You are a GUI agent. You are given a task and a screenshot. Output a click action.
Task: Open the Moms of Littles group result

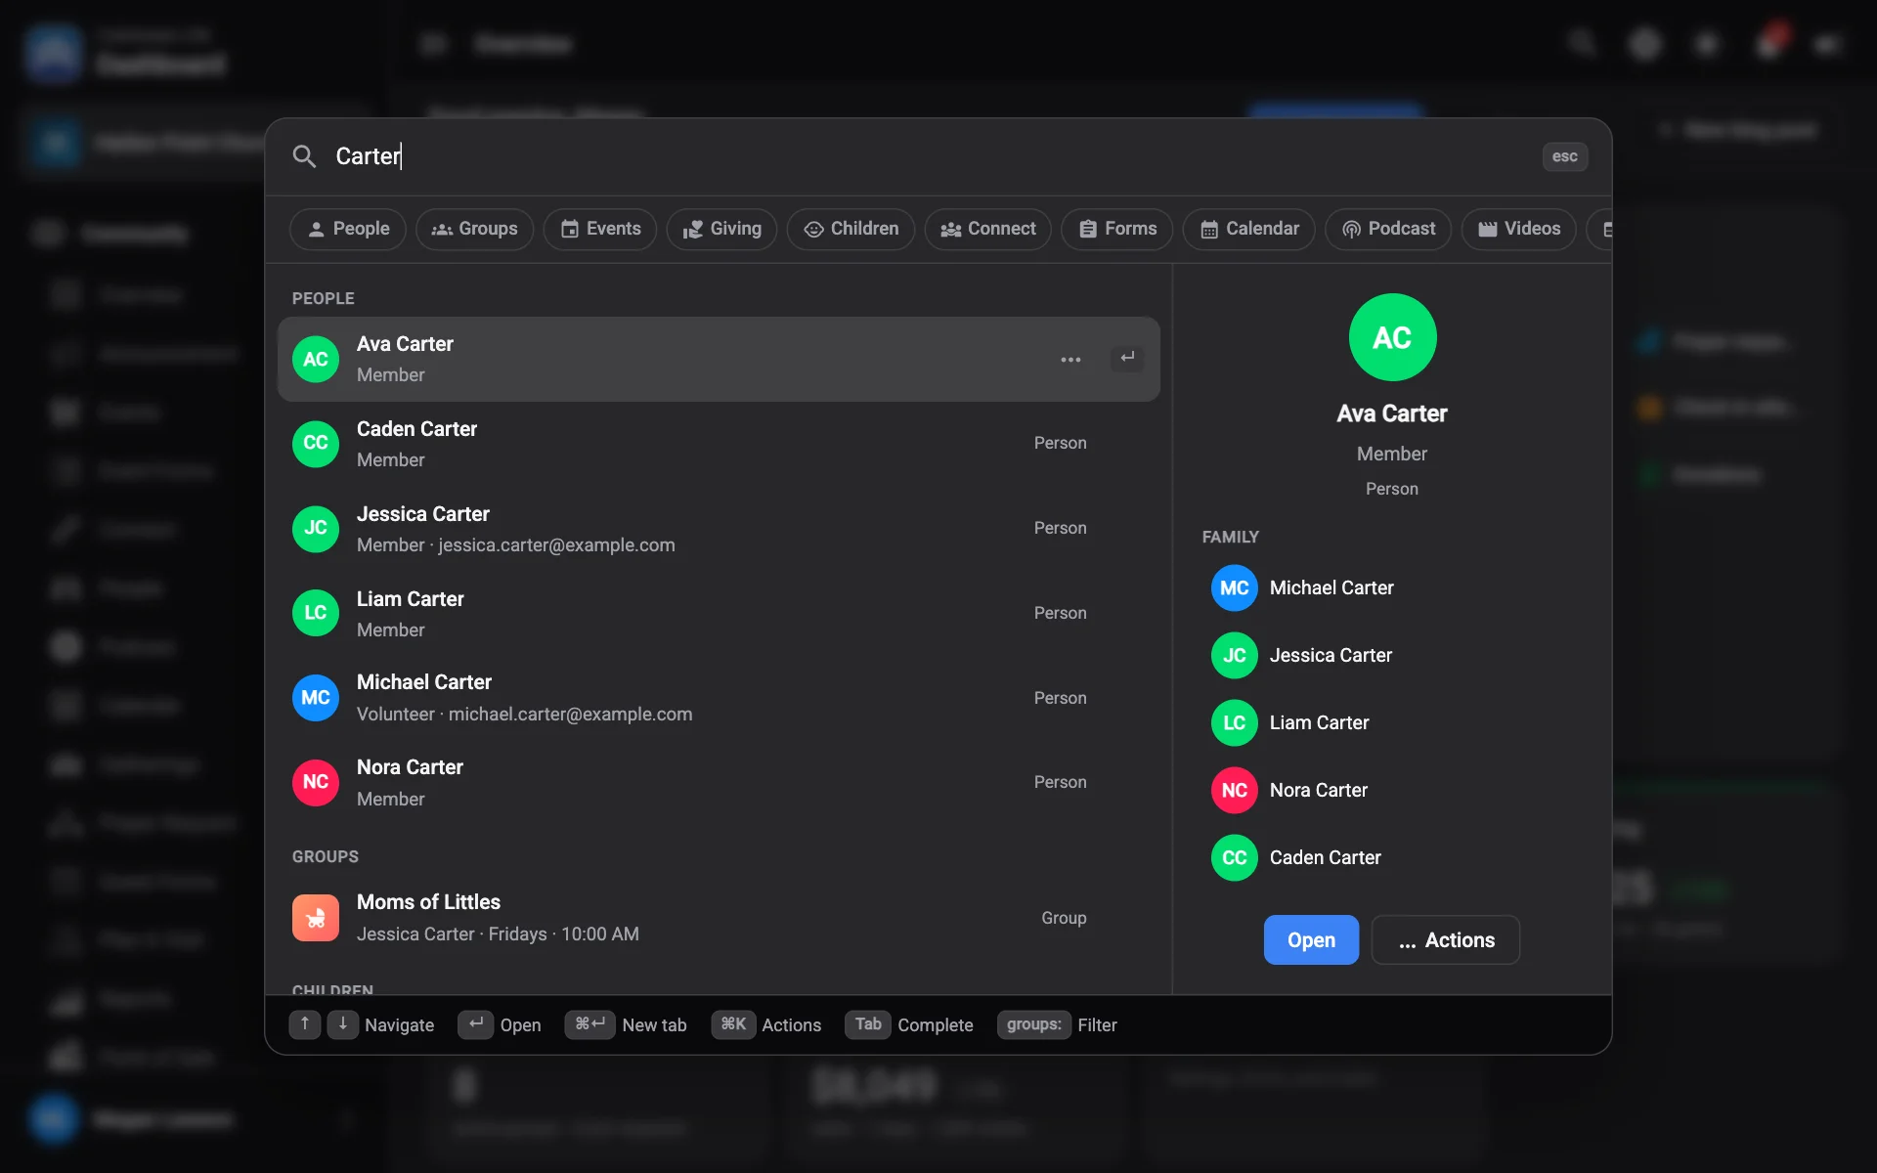click(x=719, y=918)
